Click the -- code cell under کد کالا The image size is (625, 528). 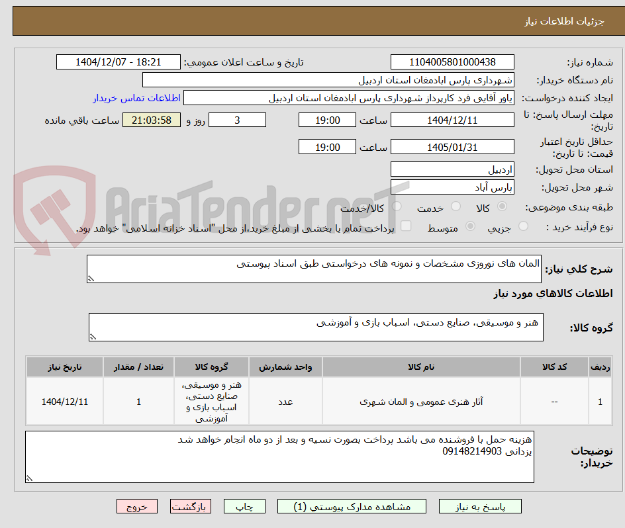(554, 402)
